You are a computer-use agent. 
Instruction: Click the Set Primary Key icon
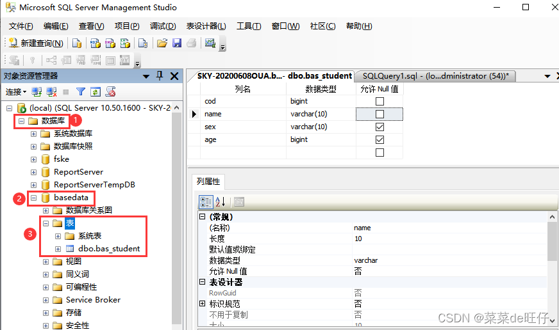coord(33,60)
